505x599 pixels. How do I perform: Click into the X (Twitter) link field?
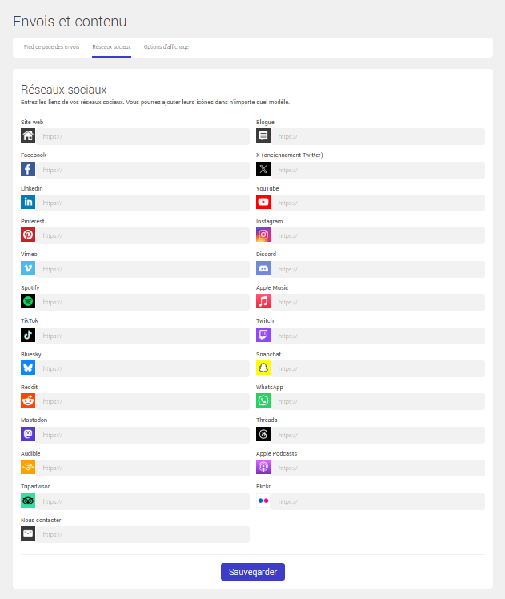tap(378, 170)
